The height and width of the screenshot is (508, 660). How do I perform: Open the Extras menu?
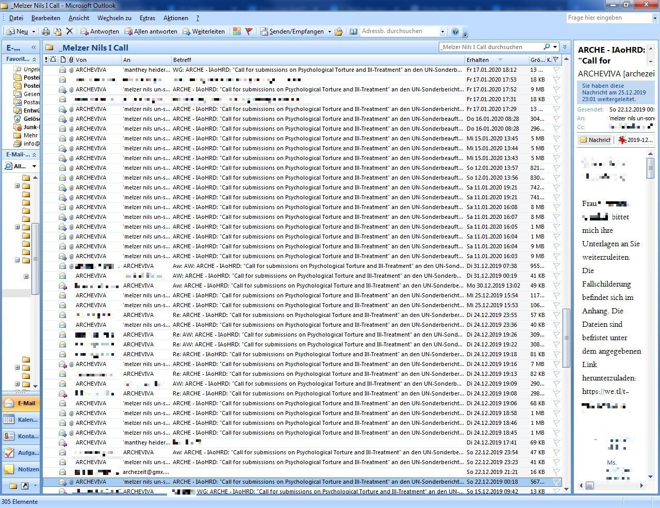tap(147, 18)
